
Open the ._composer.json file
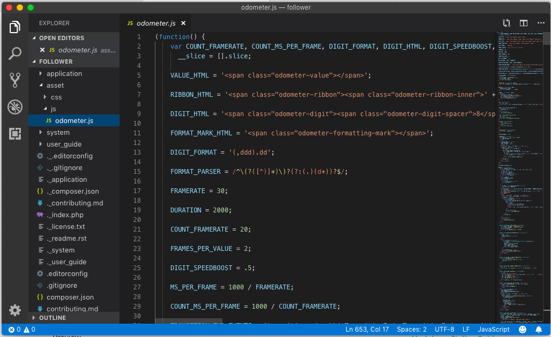point(74,191)
